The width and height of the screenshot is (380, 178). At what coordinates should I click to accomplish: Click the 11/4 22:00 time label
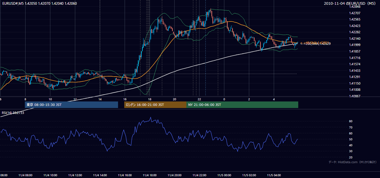(200, 175)
